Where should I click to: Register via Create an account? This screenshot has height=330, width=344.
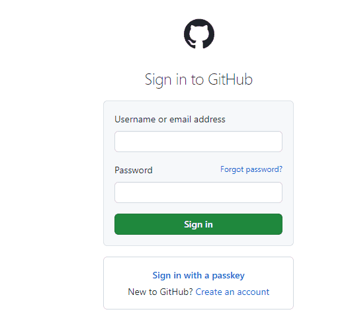tap(232, 292)
